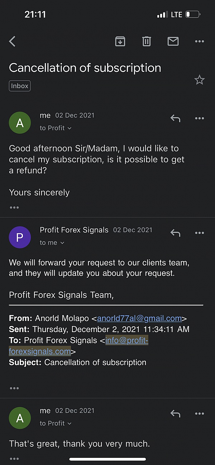This screenshot has height=465, width=215.
Task: Mark conversation as unread envelope icon
Action: click(173, 42)
